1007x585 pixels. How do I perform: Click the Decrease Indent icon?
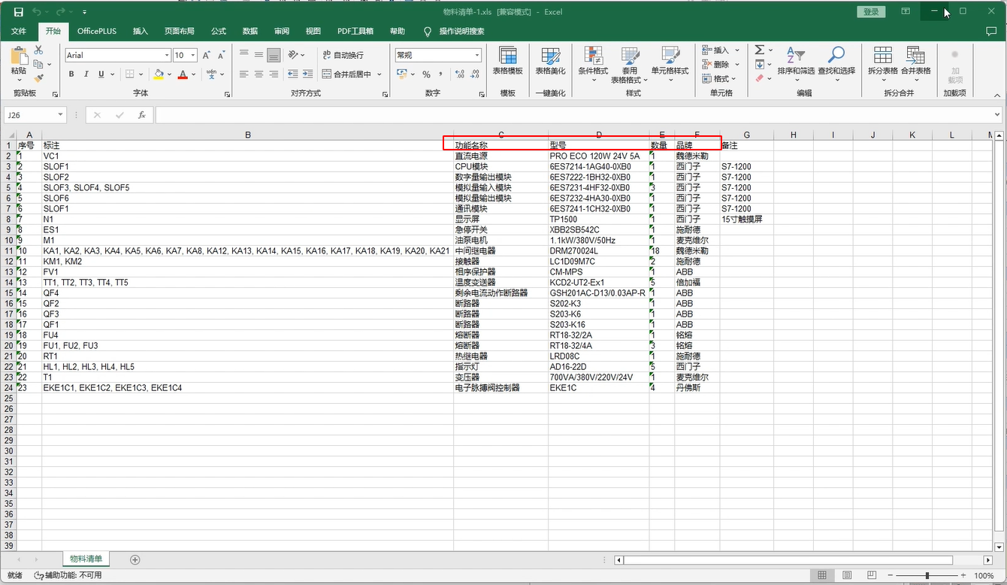click(x=292, y=74)
